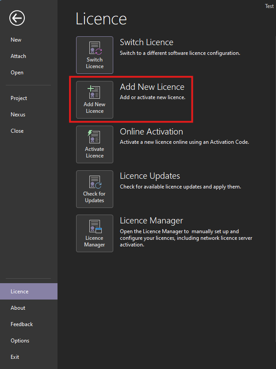Viewport: 276px width, 369px height.
Task: Click the Check for Updates icon
Action: pos(94,189)
